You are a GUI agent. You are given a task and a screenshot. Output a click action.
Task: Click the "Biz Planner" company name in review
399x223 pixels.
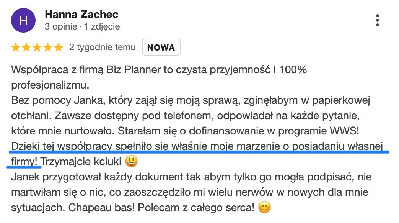click(115, 70)
